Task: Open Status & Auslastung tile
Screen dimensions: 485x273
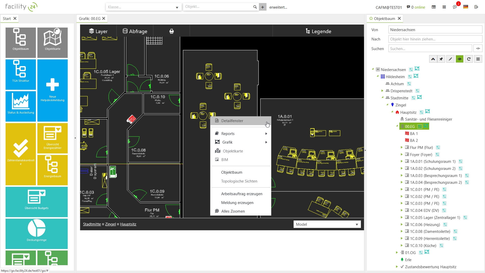Action: [x=21, y=106]
